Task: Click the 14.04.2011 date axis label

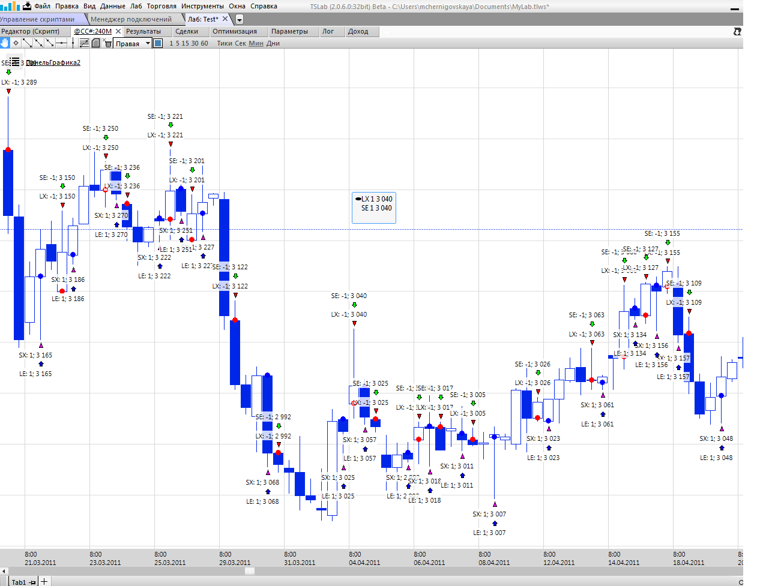Action: [624, 563]
